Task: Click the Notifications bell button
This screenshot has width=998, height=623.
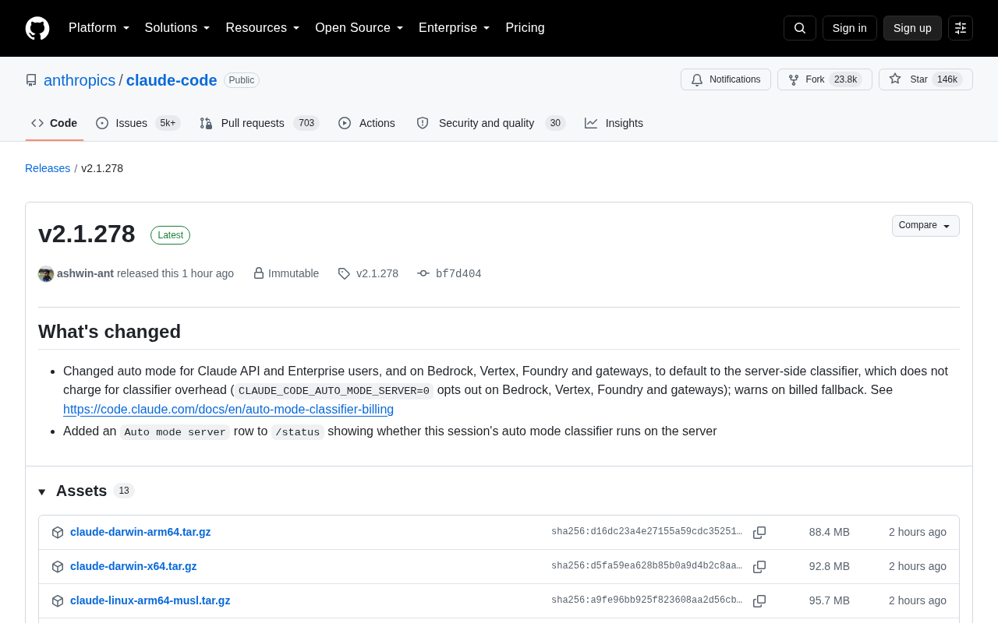Action: pyautogui.click(x=726, y=79)
